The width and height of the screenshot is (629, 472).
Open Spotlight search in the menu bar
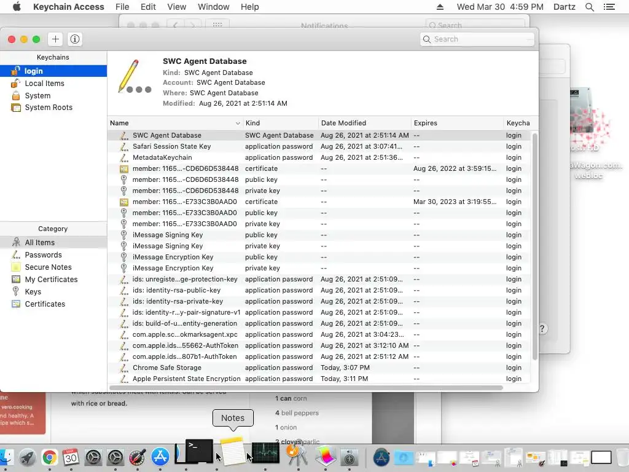(589, 7)
